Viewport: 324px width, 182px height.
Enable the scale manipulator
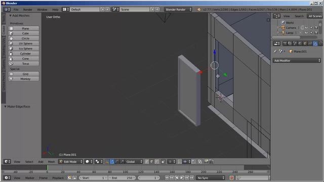[x=122, y=162]
